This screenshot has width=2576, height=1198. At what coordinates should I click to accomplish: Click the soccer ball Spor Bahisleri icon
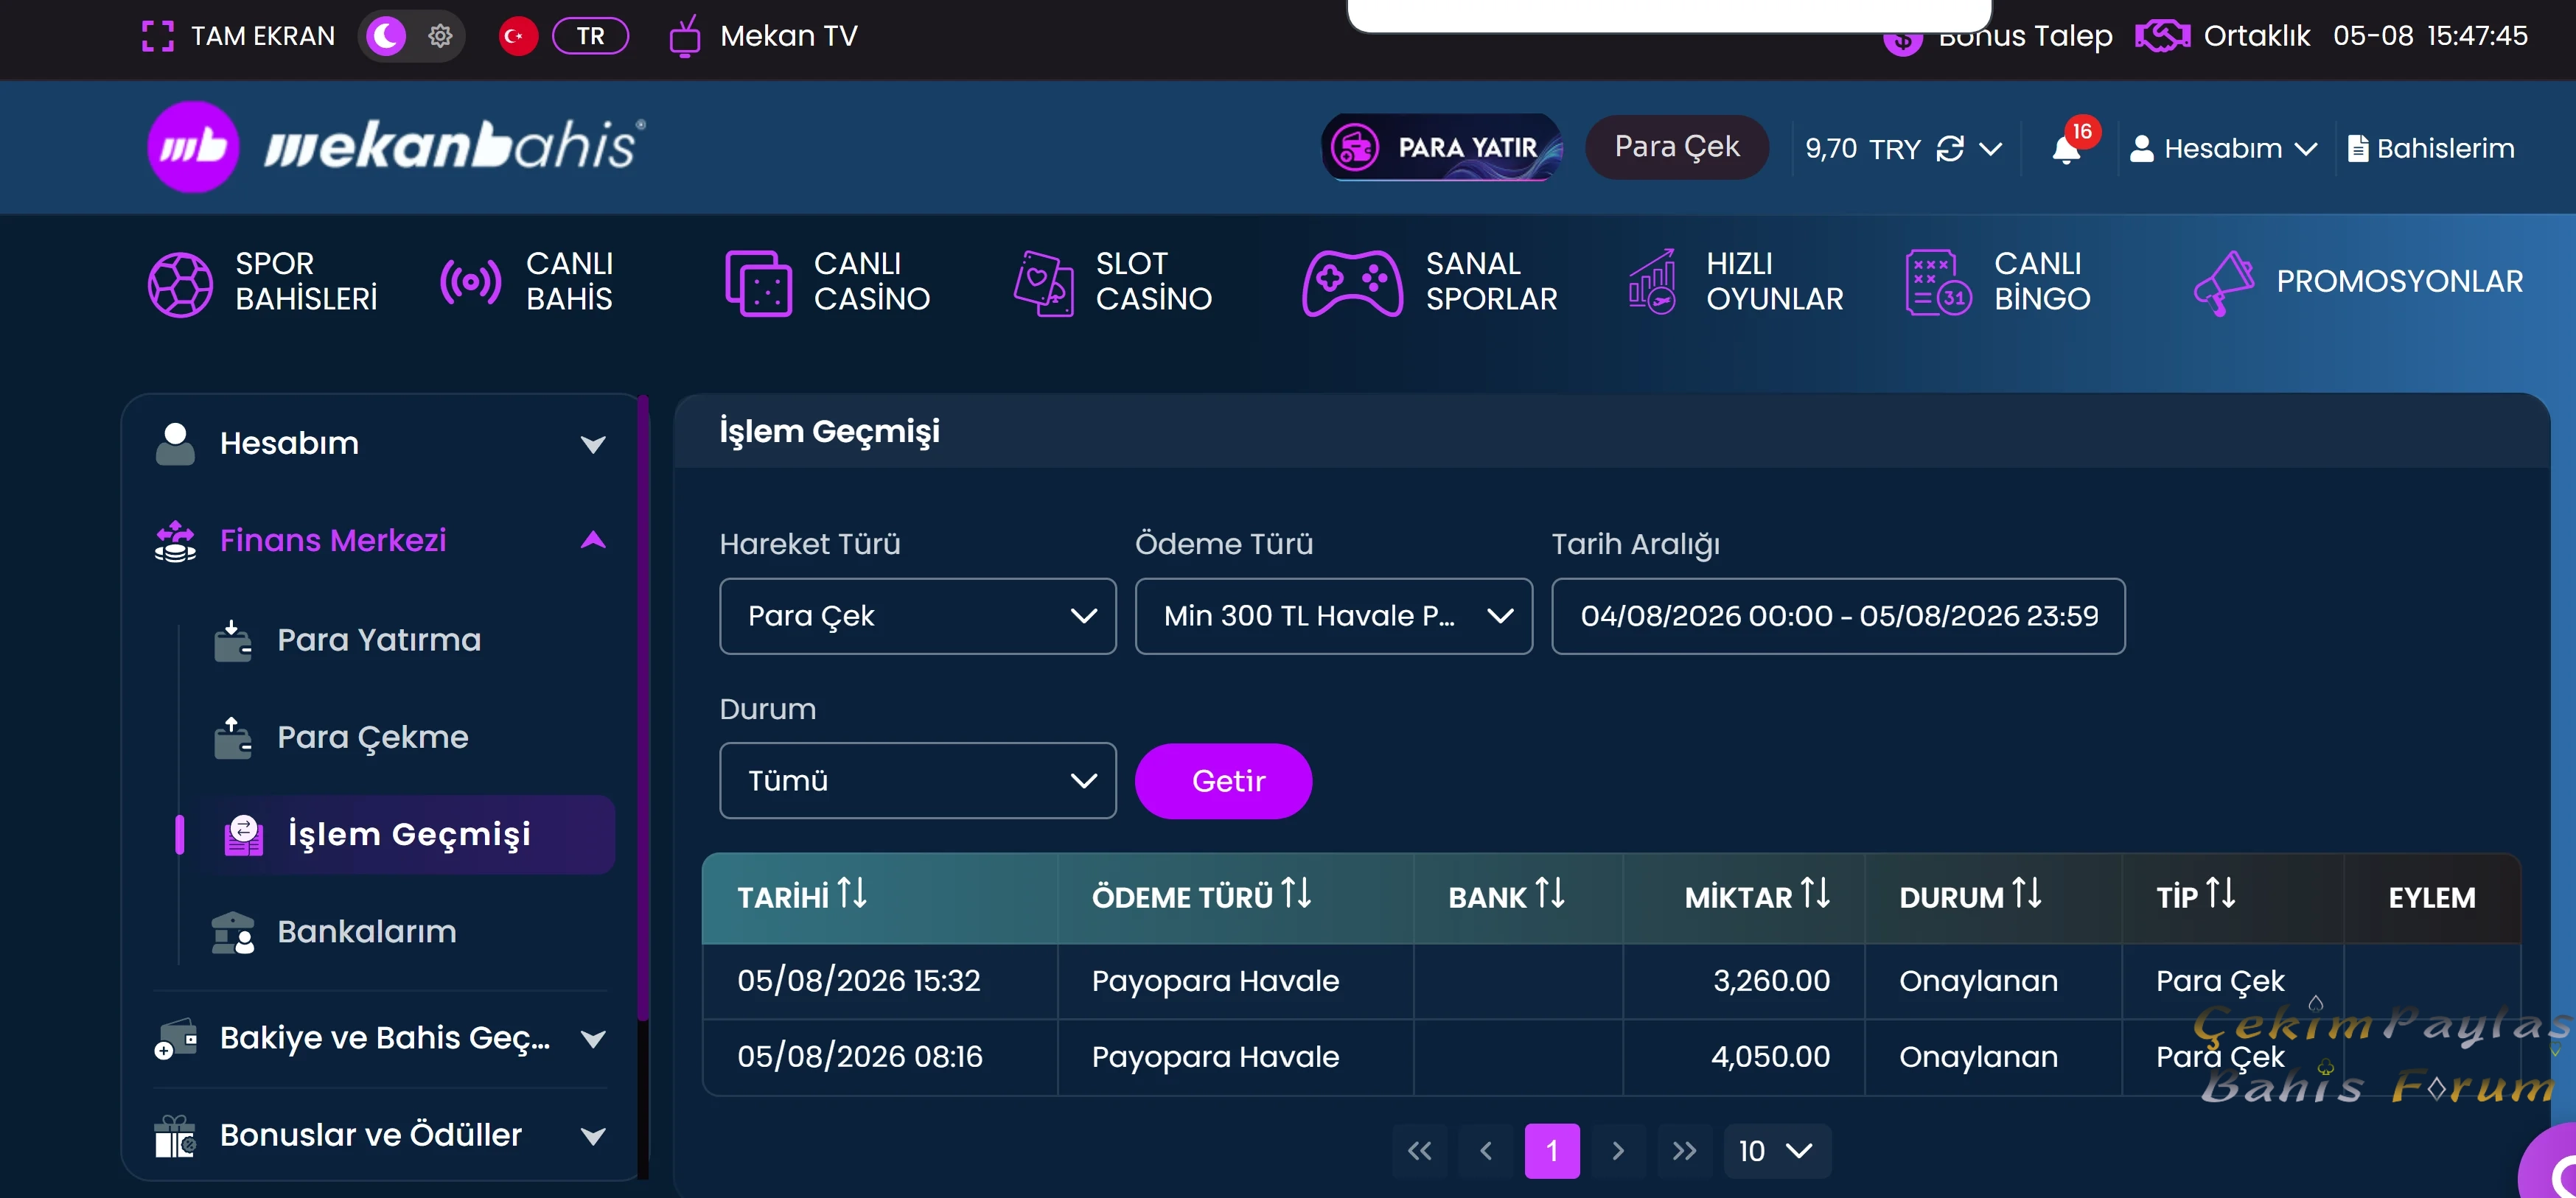pos(180,284)
